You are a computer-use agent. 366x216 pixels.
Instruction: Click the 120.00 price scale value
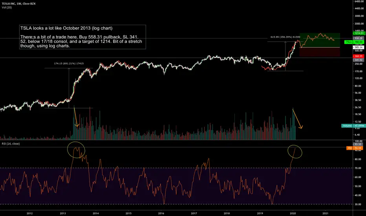[x=359, y=78]
